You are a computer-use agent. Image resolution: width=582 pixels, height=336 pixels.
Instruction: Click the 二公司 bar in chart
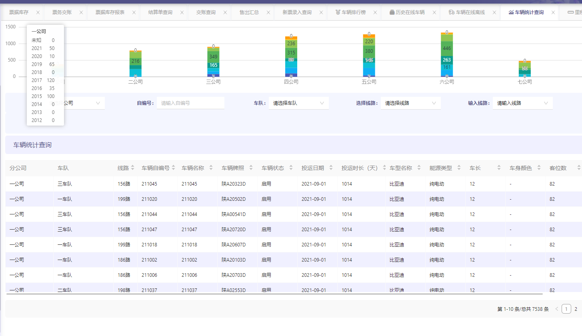point(136,64)
